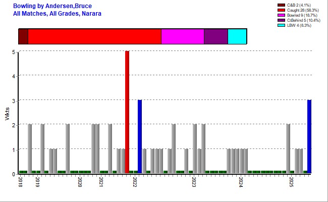Select the dark red C&B segment of stacked bar
The width and height of the screenshot is (328, 202).
coord(23,36)
